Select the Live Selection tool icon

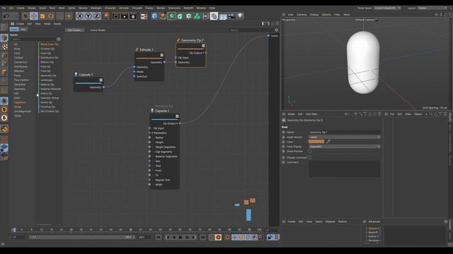click(x=25, y=16)
